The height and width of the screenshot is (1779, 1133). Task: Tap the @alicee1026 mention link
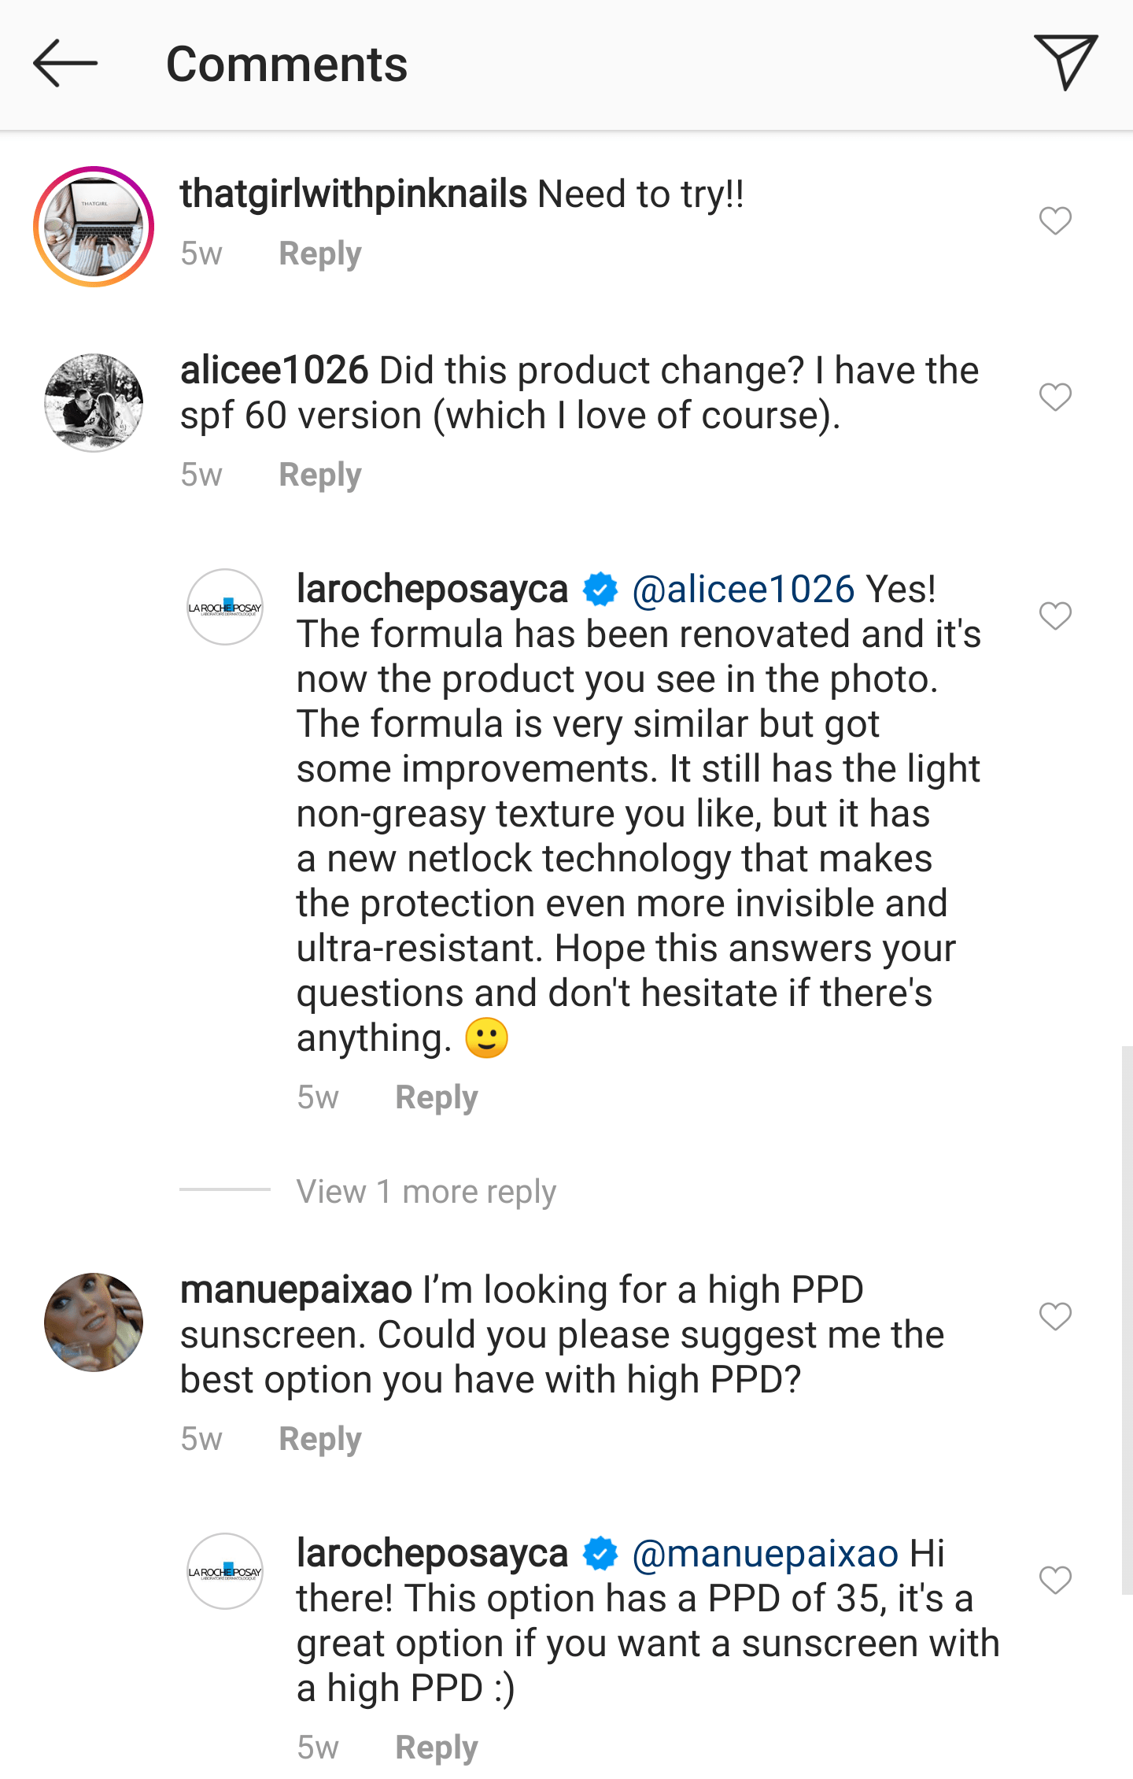[x=743, y=589]
